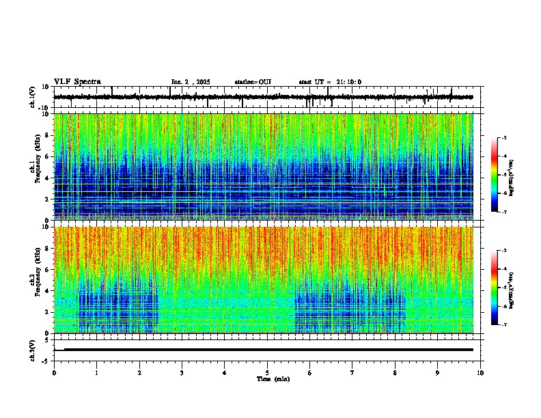Click the time axis tick label "0"

click(54, 373)
